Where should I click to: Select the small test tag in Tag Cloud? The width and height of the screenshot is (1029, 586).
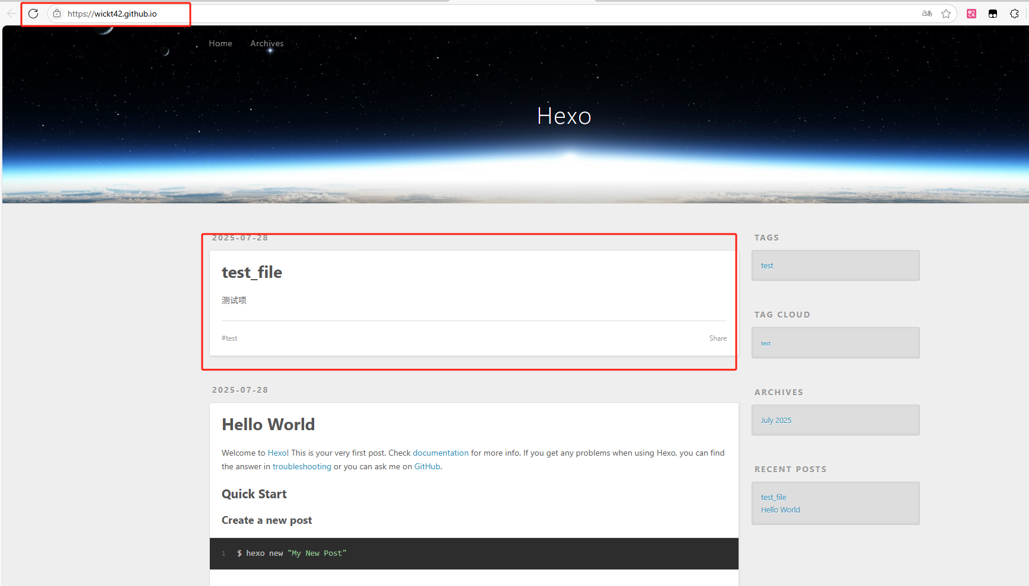(x=766, y=344)
